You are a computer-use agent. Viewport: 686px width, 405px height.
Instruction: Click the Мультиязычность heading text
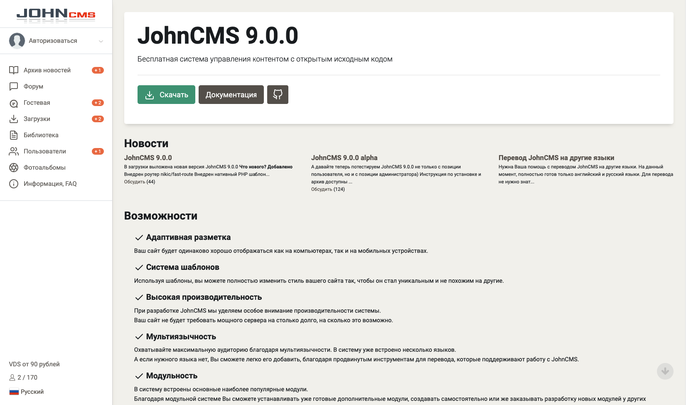pyautogui.click(x=181, y=337)
